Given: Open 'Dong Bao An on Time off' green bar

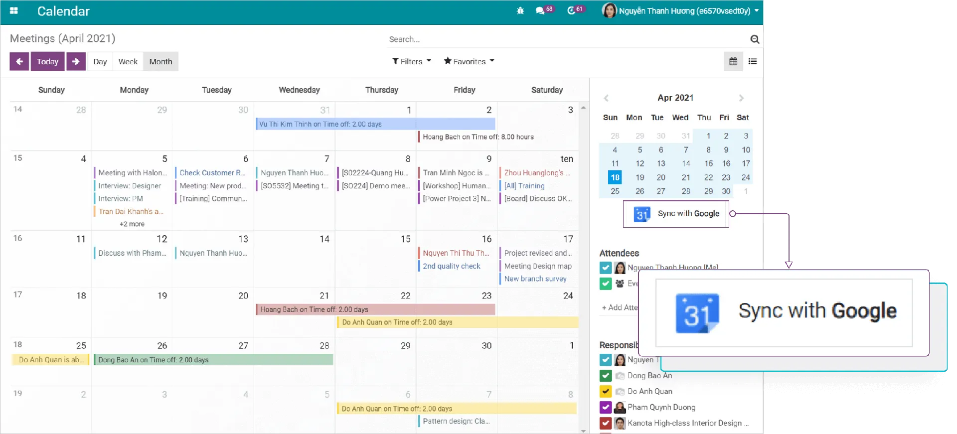Looking at the screenshot, I should (x=213, y=360).
